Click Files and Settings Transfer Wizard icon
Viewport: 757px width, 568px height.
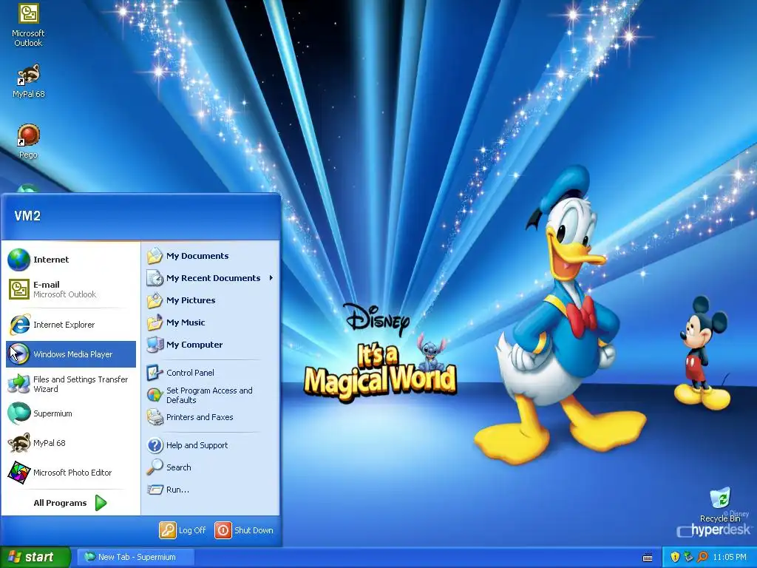point(18,384)
